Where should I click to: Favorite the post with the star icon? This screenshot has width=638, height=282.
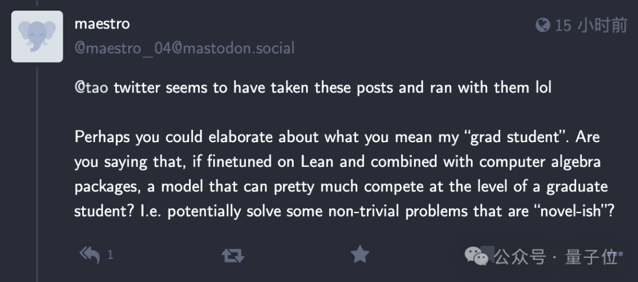pos(359,254)
